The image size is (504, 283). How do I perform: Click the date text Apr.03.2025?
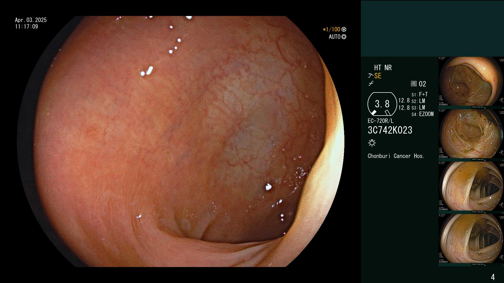click(31, 20)
